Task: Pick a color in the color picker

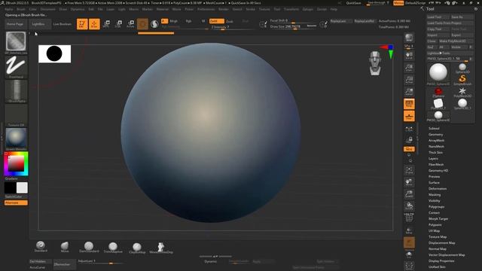Action: (x=16, y=164)
